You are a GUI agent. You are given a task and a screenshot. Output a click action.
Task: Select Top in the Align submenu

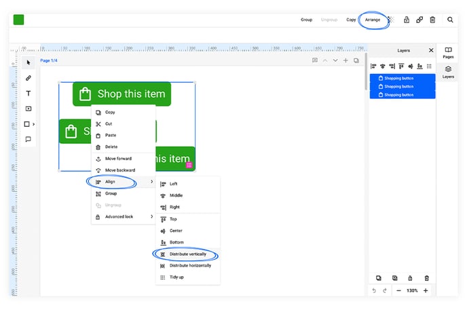[x=188, y=219]
